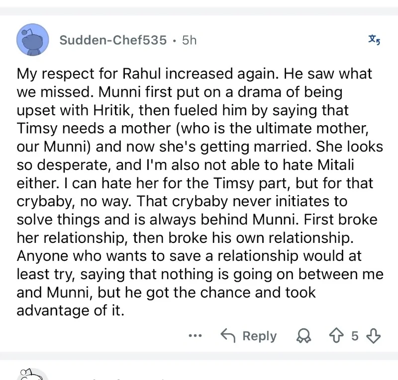The image size is (398, 380).
Task: Tap the final line "advantage of it."
Action: coord(70,310)
